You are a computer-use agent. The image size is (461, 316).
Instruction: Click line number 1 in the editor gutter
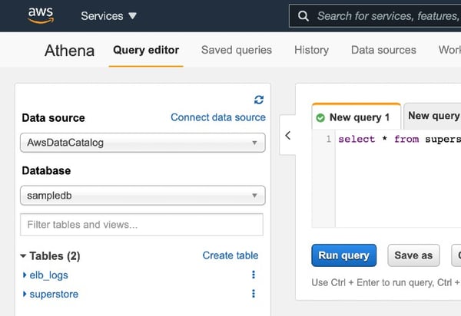328,139
